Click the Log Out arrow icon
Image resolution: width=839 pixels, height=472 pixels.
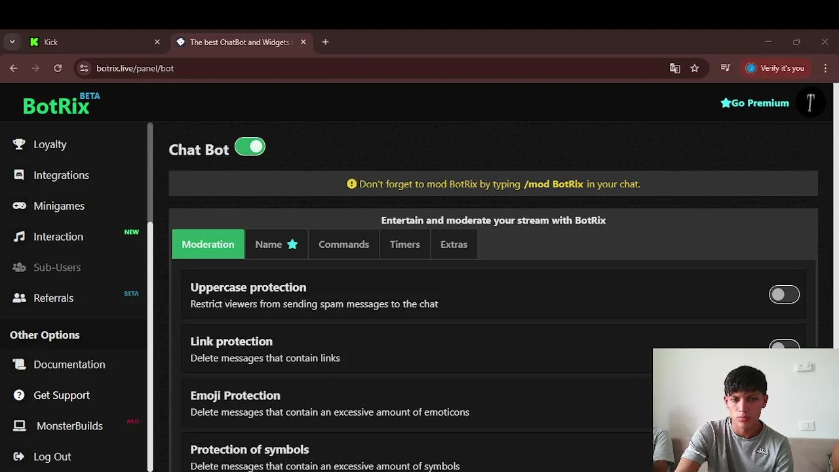19,457
